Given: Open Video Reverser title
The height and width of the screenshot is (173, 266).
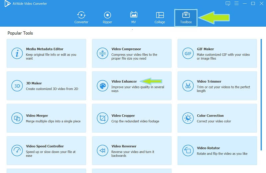Looking at the screenshot, I should (x=124, y=146).
